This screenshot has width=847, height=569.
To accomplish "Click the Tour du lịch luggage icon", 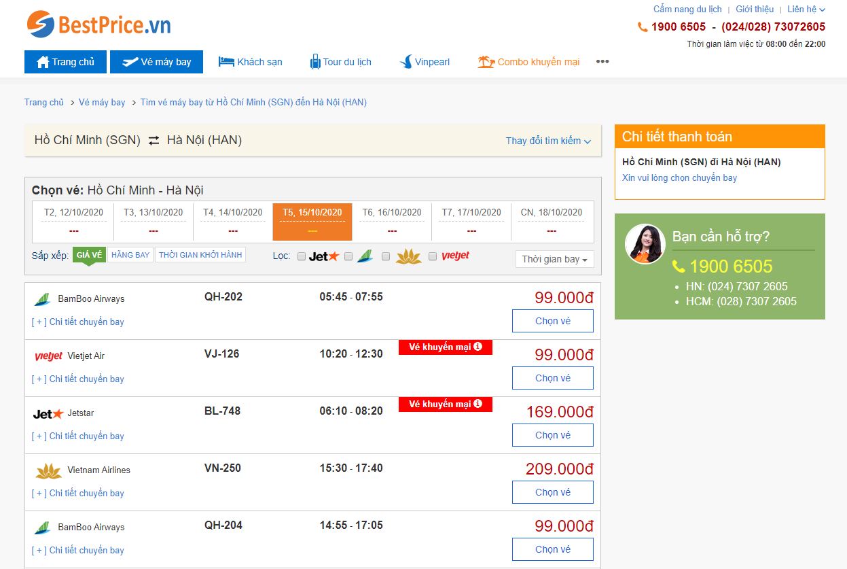I will pos(315,61).
